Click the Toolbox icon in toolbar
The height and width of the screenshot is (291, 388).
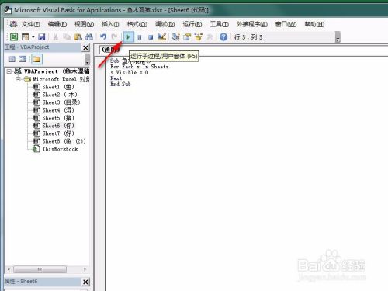tap(210, 37)
